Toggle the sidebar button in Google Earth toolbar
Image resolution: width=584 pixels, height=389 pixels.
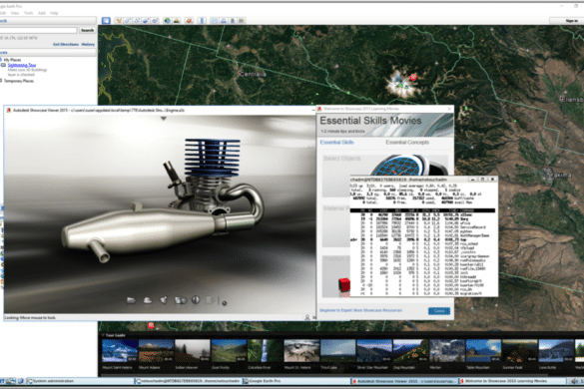106,21
